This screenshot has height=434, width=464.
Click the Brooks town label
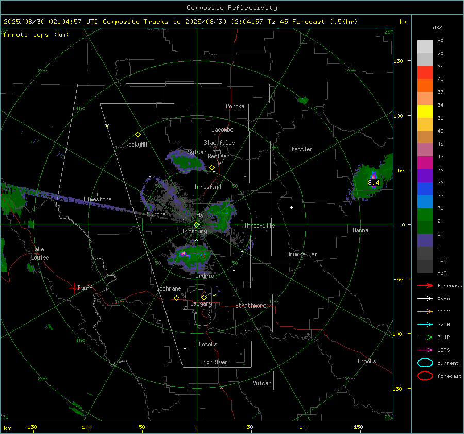point(367,361)
